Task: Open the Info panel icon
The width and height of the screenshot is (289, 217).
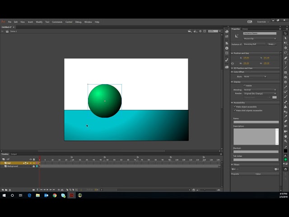Action: 227,48
